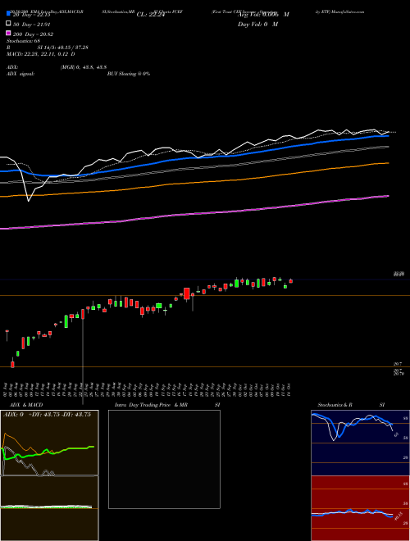Click the 20.7 price label on the right axis
This screenshot has height=541, width=410.
coord(398,364)
